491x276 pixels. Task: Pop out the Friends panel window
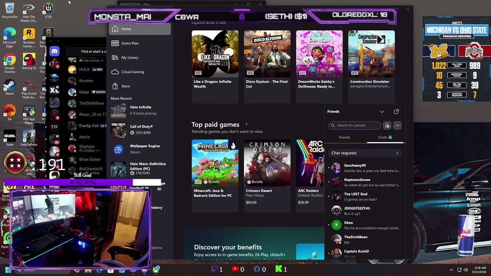point(396,112)
